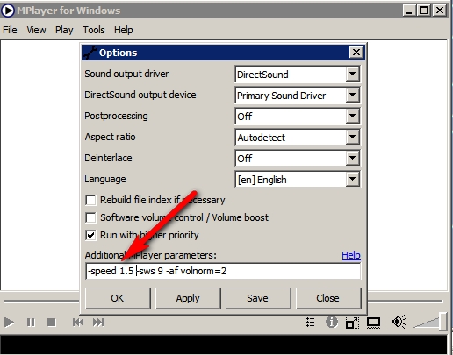Show the playlist icon
This screenshot has height=355, width=453.
click(311, 323)
